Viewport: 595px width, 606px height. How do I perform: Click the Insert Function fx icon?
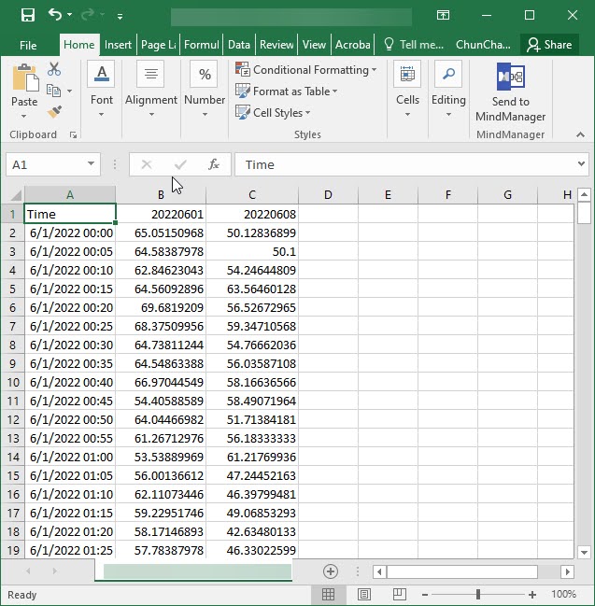pyautogui.click(x=213, y=164)
